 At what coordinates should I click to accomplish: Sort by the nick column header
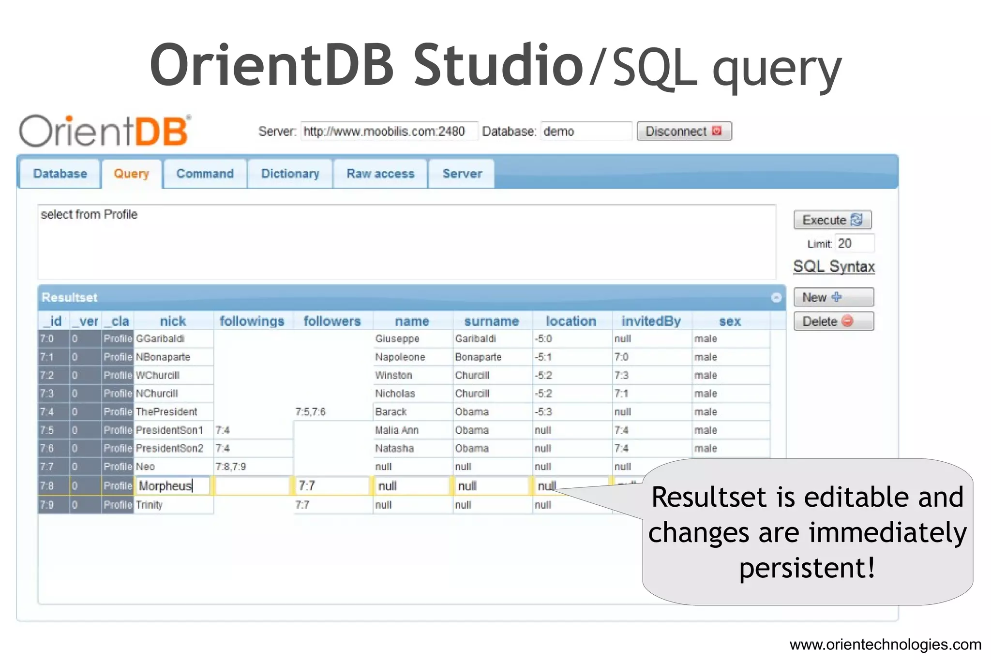tap(173, 321)
